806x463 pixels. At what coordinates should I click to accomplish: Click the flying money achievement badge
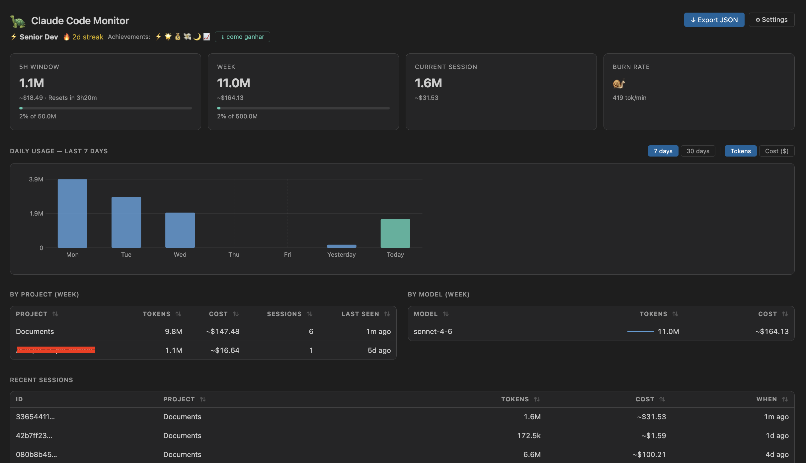point(187,37)
